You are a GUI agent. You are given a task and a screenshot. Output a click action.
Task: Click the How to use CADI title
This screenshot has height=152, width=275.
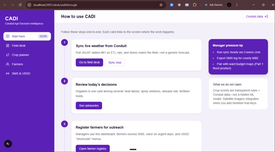pyautogui.click(x=78, y=17)
